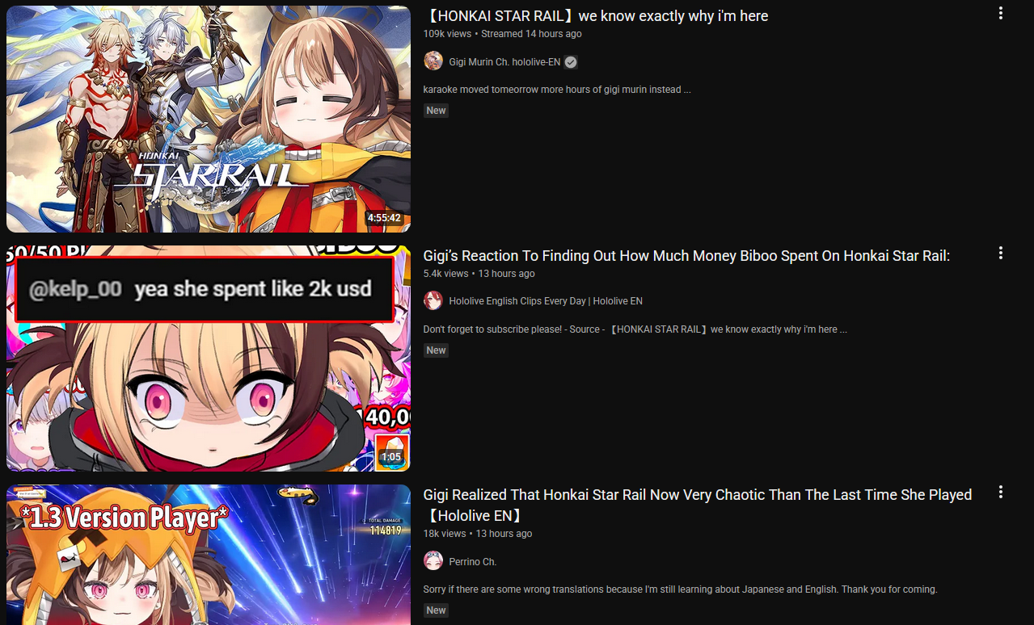Open the three-dot menu for Gigi's Reaction video
Viewport: 1034px width, 625px height.
1001,253
